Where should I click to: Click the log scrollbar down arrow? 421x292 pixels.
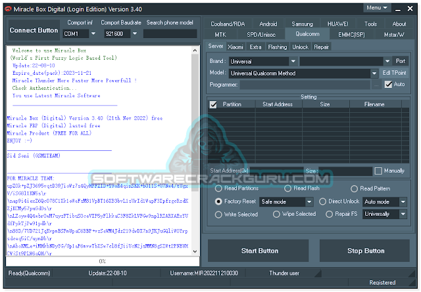coord(195,251)
